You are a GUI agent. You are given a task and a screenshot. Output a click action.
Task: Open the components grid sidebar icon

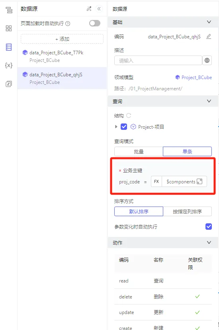tap(9, 28)
